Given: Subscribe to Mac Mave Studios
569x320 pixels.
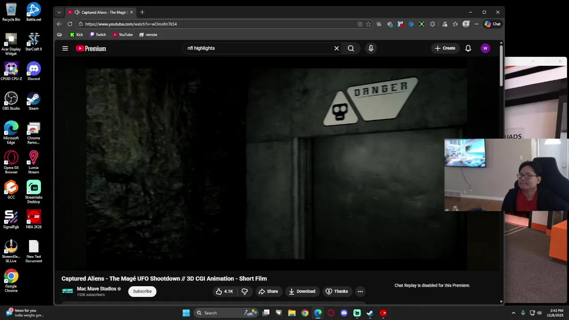Looking at the screenshot, I should click(142, 292).
